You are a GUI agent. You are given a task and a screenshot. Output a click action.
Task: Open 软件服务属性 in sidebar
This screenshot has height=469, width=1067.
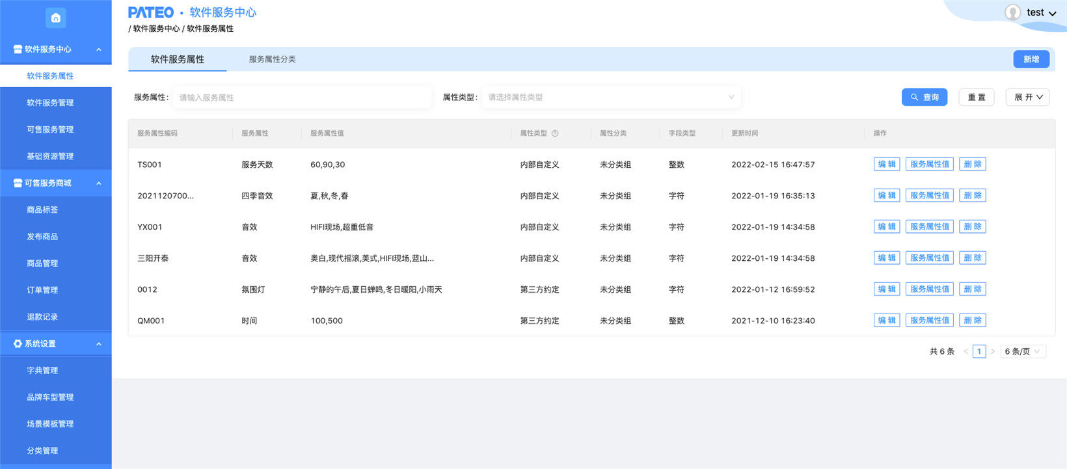[x=56, y=76]
